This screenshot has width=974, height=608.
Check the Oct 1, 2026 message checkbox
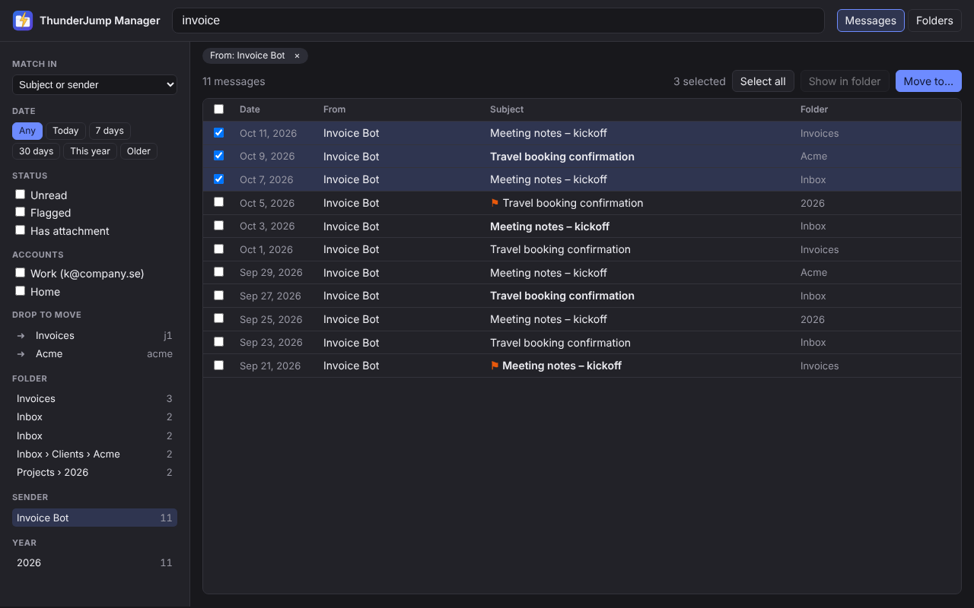pyautogui.click(x=219, y=249)
